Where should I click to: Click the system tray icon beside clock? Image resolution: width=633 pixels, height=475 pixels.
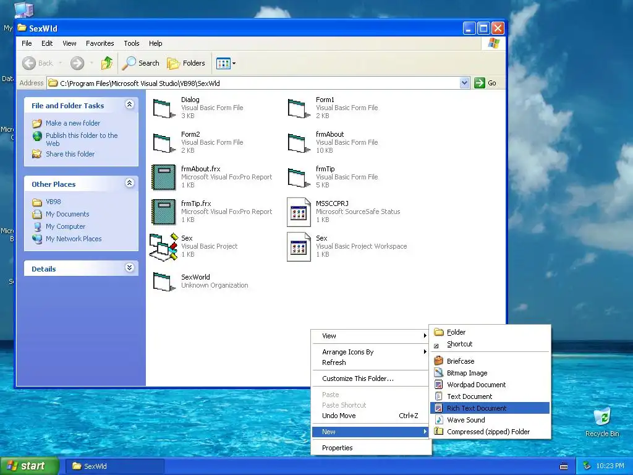[587, 466]
